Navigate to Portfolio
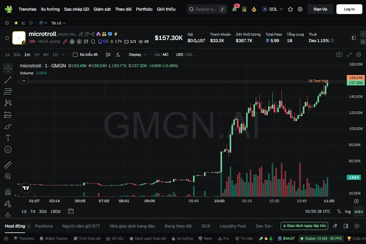Viewport: 366px width, 244px height. [x=144, y=9]
